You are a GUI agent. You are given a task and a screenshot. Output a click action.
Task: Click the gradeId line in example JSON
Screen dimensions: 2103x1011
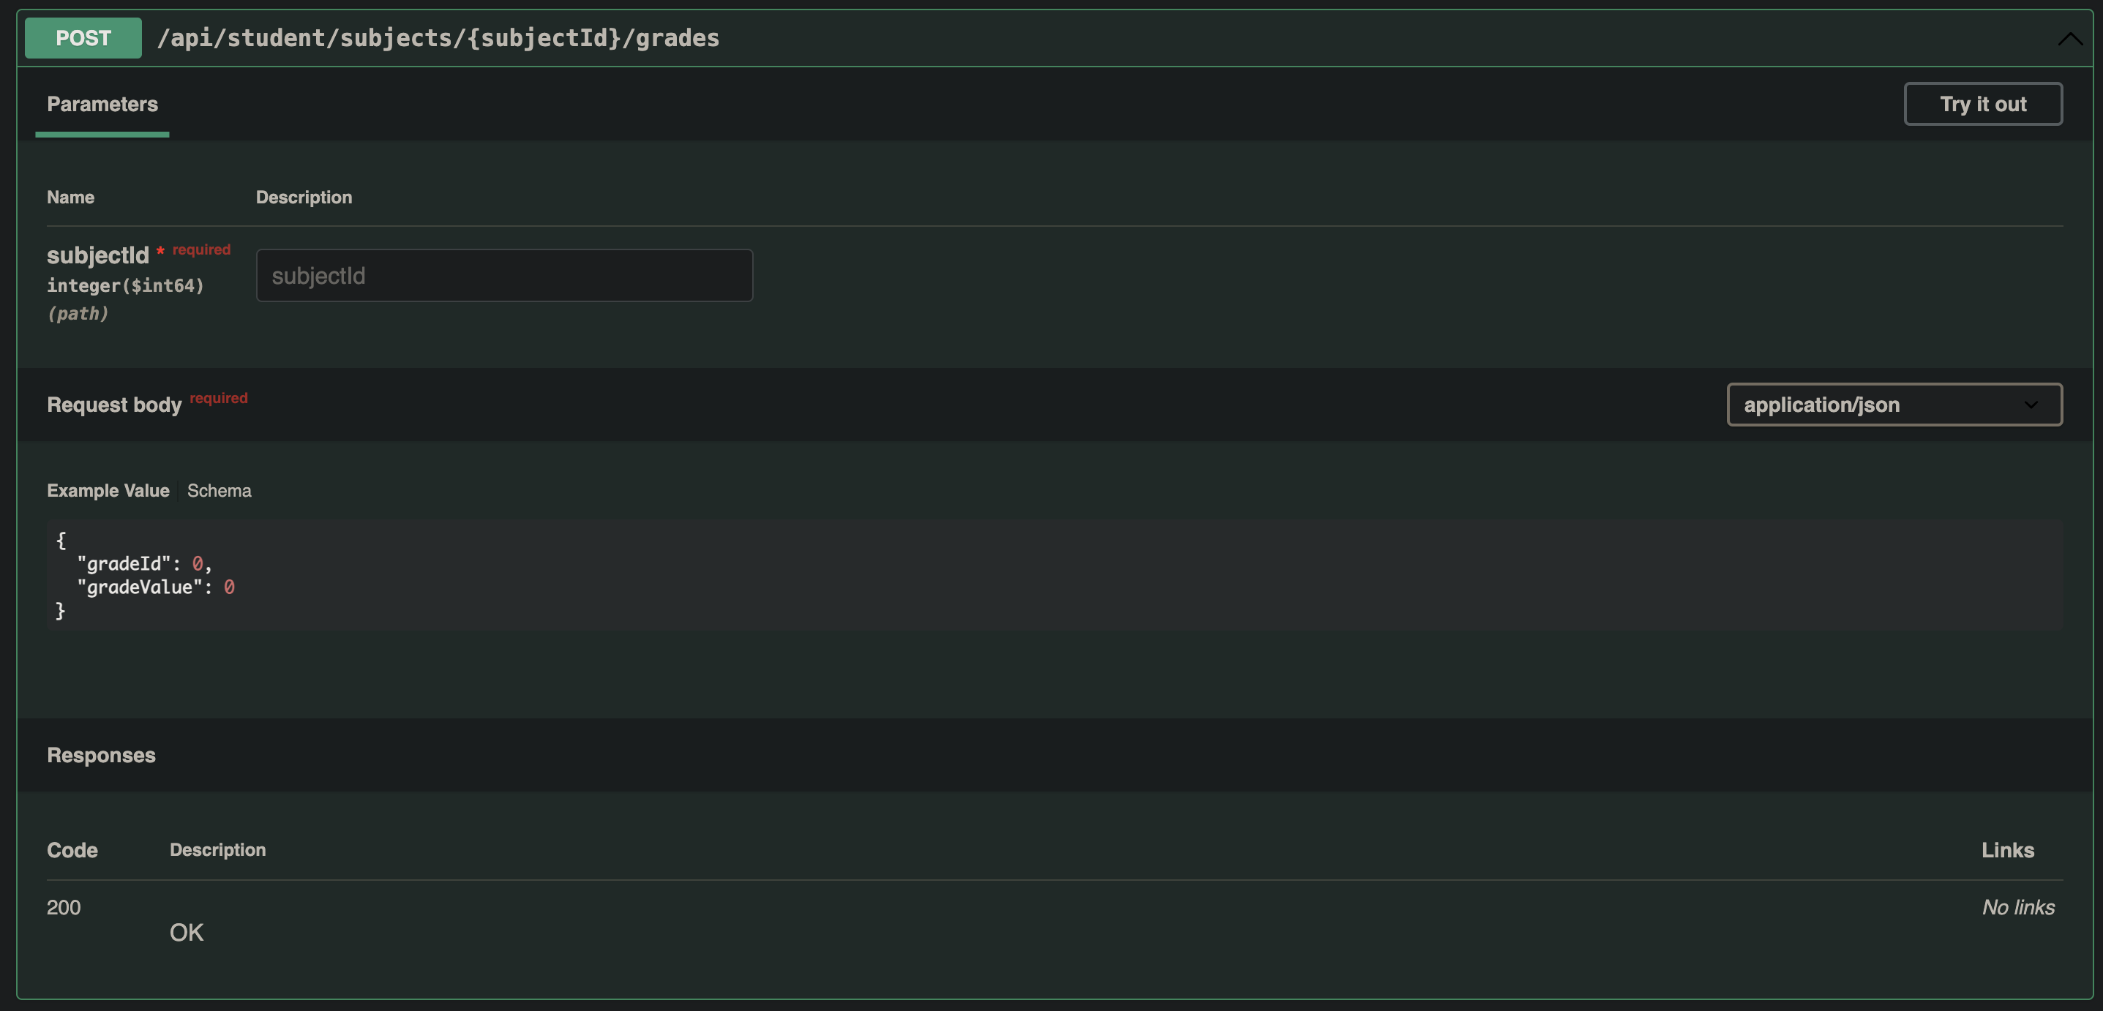click(x=144, y=564)
